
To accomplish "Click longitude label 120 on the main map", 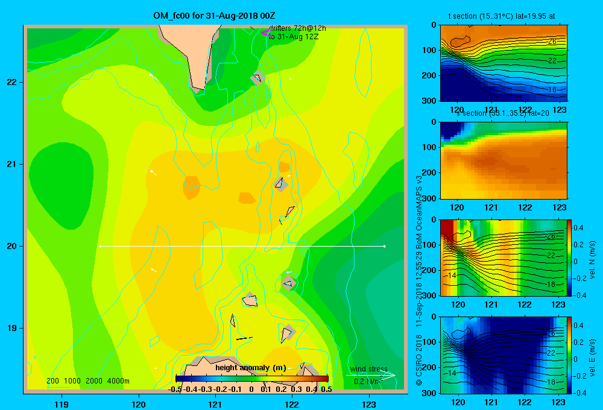I will 139,404.
